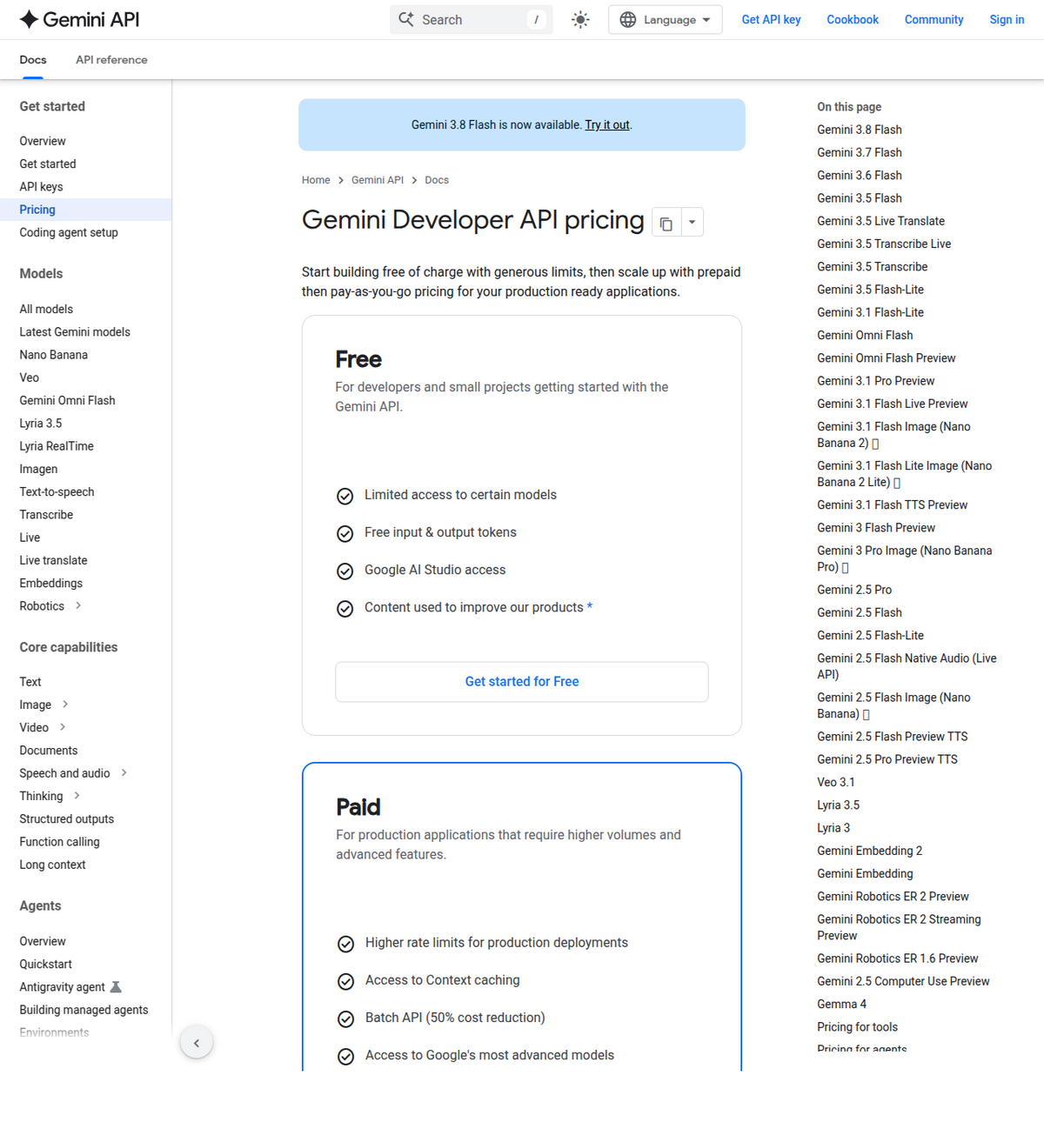The height and width of the screenshot is (1142, 1044).
Task: Go to Gemini API breadcrumb
Action: 378,180
